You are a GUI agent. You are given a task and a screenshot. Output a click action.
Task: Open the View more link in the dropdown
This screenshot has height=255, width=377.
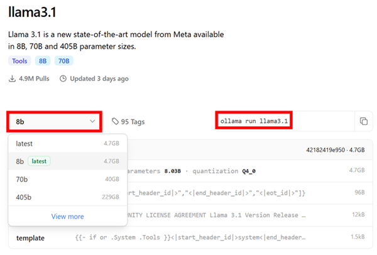[67, 217]
